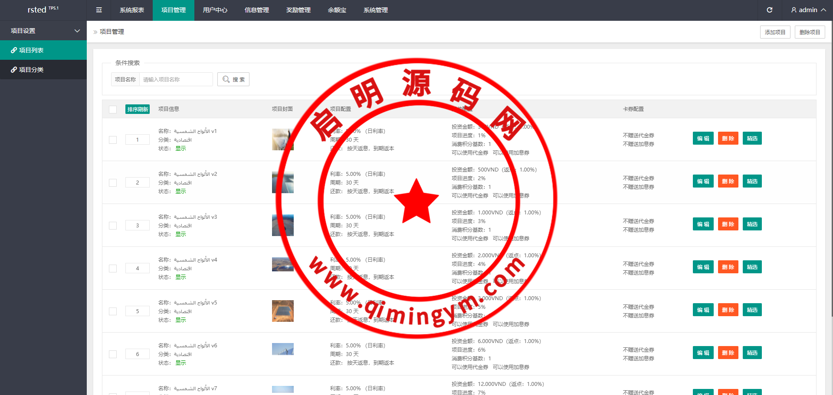
Task: Open 项目分类 link in sidebar
Action: click(31, 70)
